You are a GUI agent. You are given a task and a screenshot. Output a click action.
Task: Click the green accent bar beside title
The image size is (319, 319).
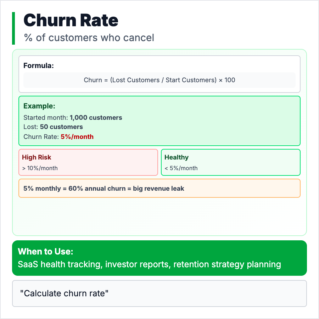(13, 28)
